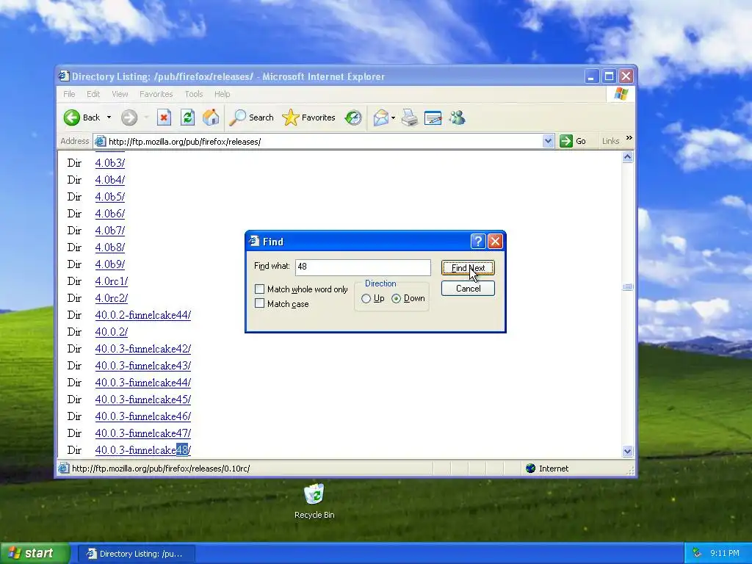The image size is (752, 564).
Task: Expand the address bar dropdown
Action: 548,141
